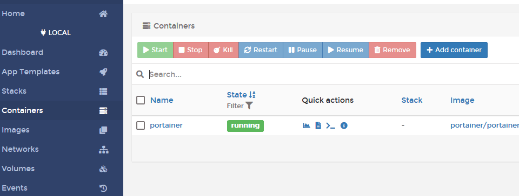Click the Restart button
The image size is (519, 196).
261,50
